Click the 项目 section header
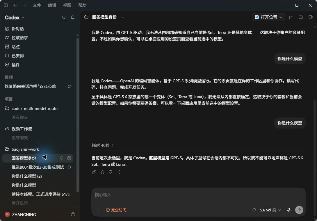Viewport: 317px width, 221px height. point(9,99)
